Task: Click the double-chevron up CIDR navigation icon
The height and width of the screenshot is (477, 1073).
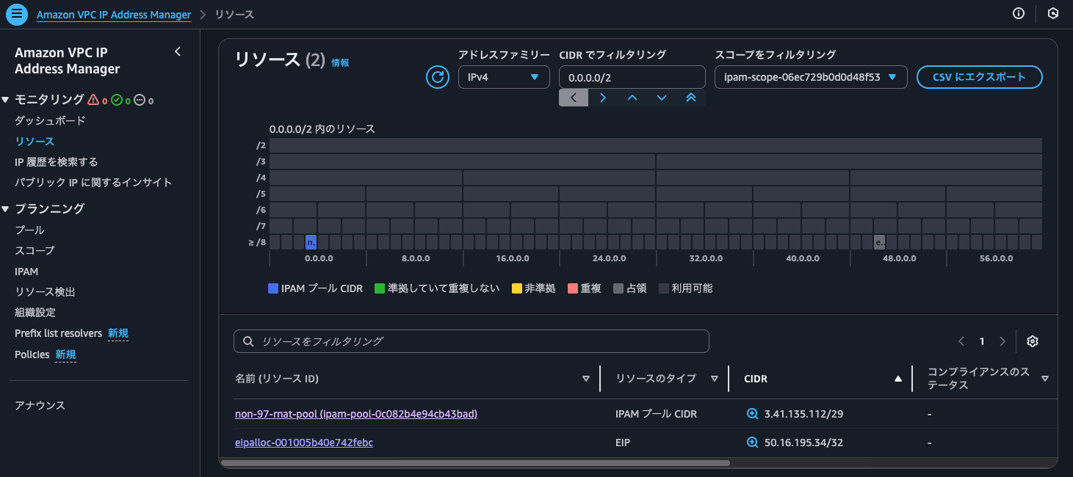Action: point(690,97)
